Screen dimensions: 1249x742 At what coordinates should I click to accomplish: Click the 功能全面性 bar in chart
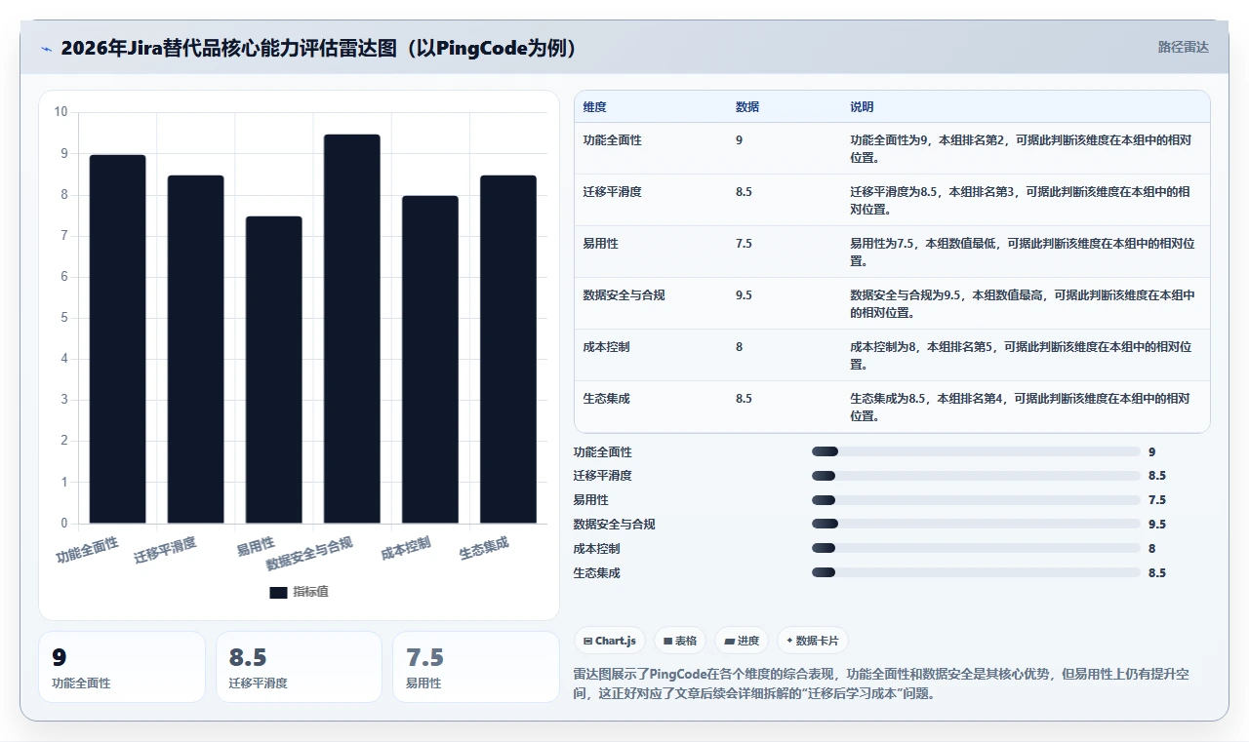click(x=117, y=338)
